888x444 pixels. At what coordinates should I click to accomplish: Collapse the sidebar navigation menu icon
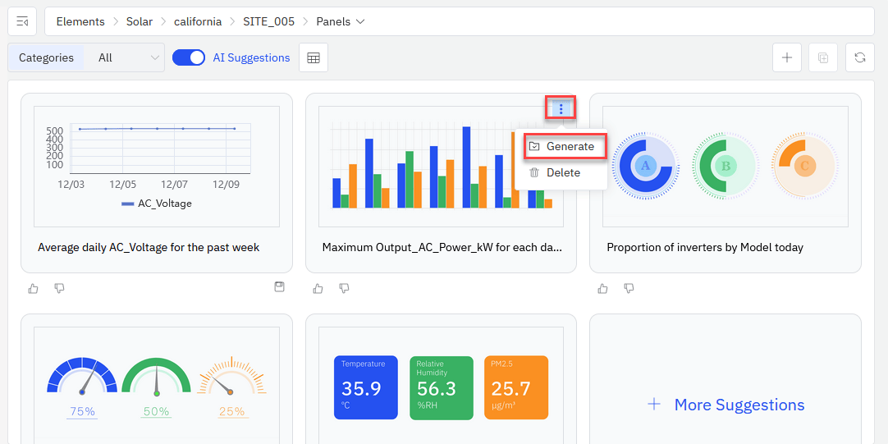(x=22, y=22)
